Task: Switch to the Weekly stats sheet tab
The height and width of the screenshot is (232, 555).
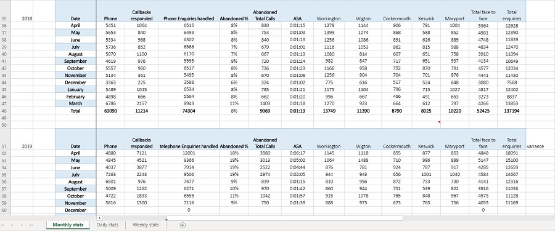Action: (x=146, y=225)
